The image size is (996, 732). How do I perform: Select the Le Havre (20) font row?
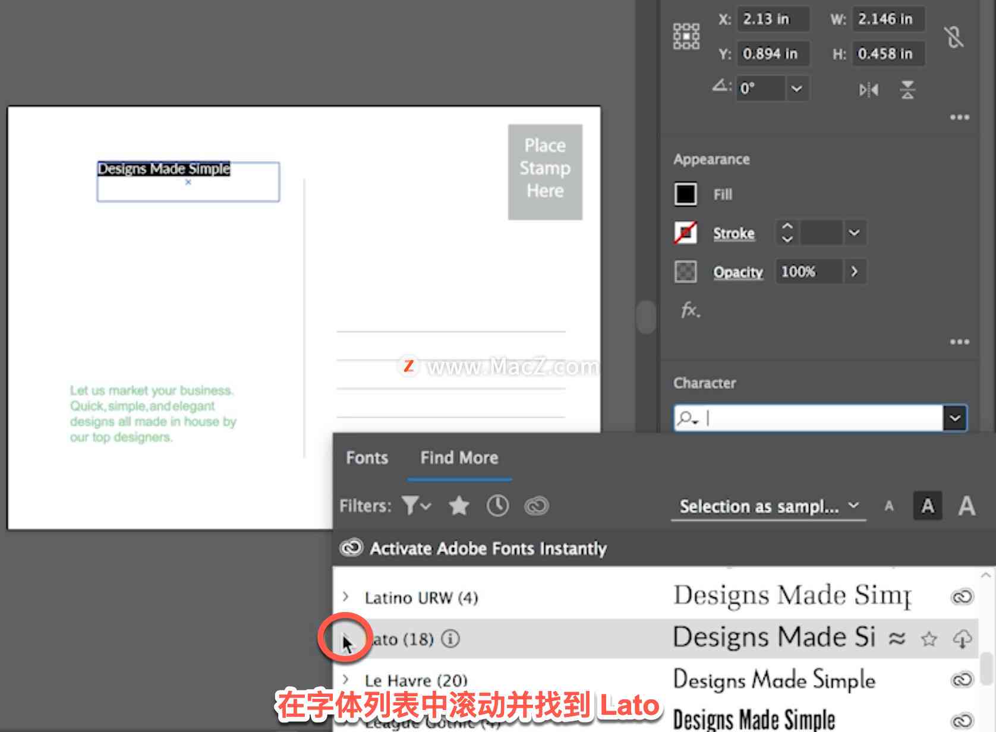[x=655, y=679]
